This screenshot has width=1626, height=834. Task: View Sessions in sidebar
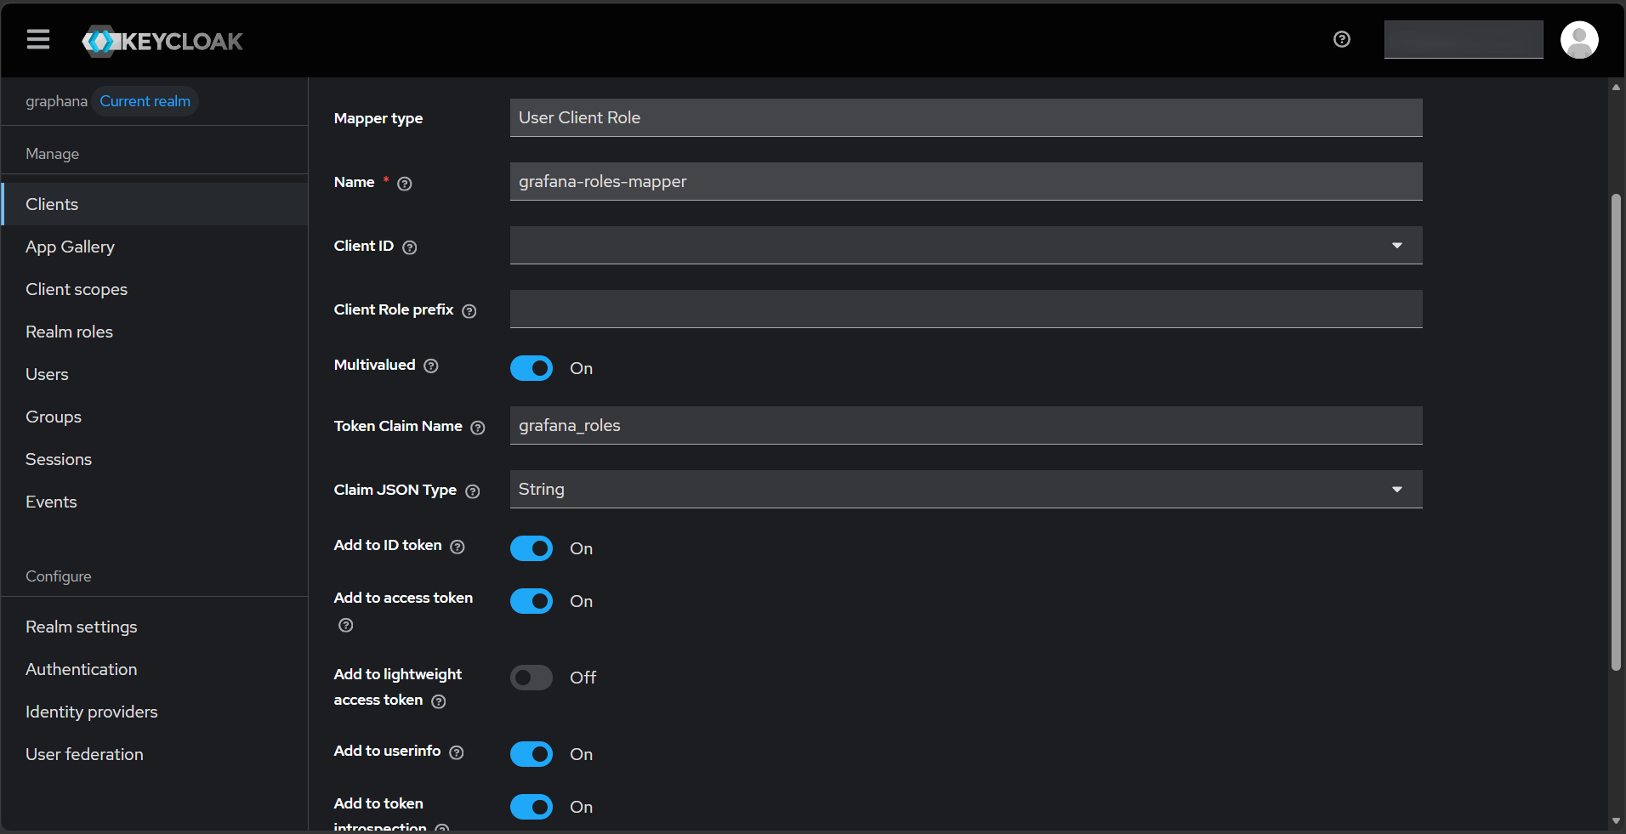click(155, 459)
